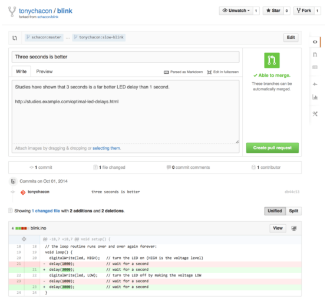Open the schacon/blink forked-from link
This screenshot has height=298, width=327.
click(x=48, y=17)
